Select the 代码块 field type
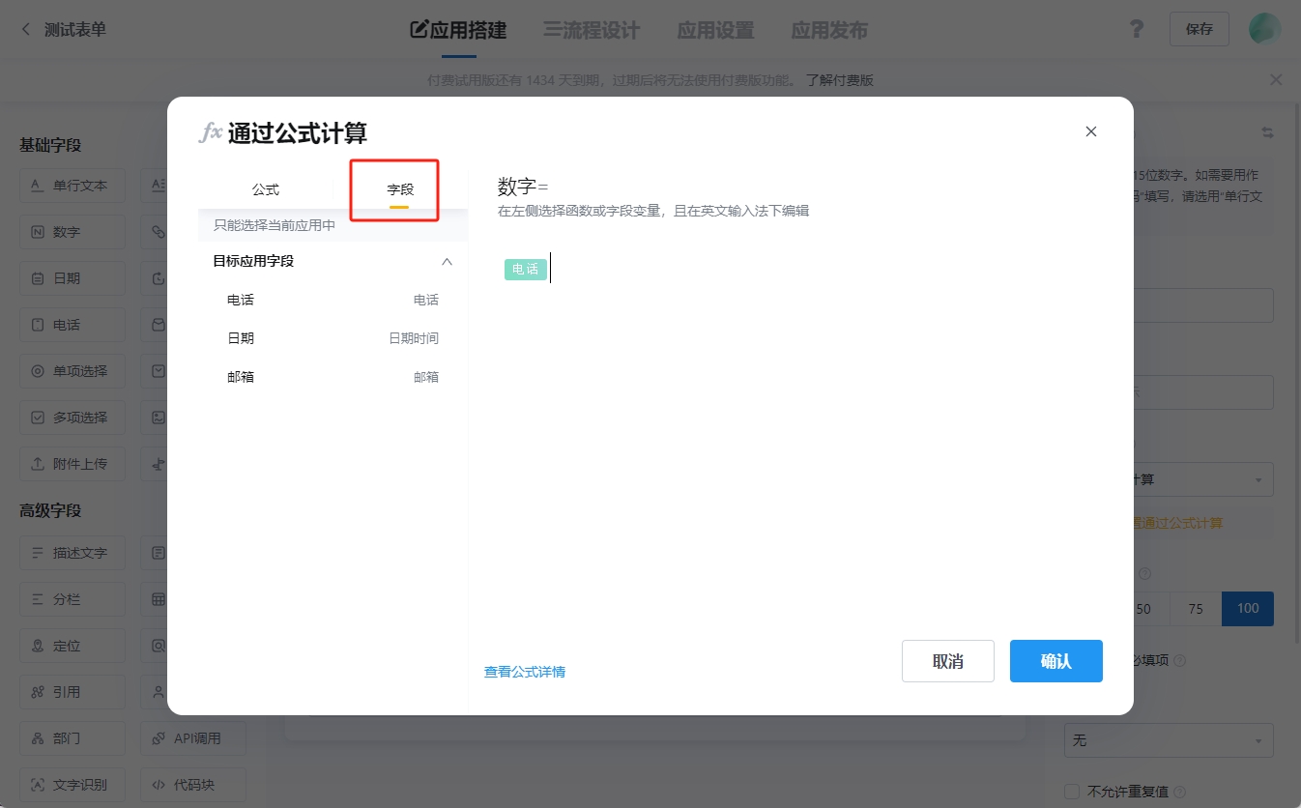This screenshot has height=808, width=1301. tap(192, 784)
